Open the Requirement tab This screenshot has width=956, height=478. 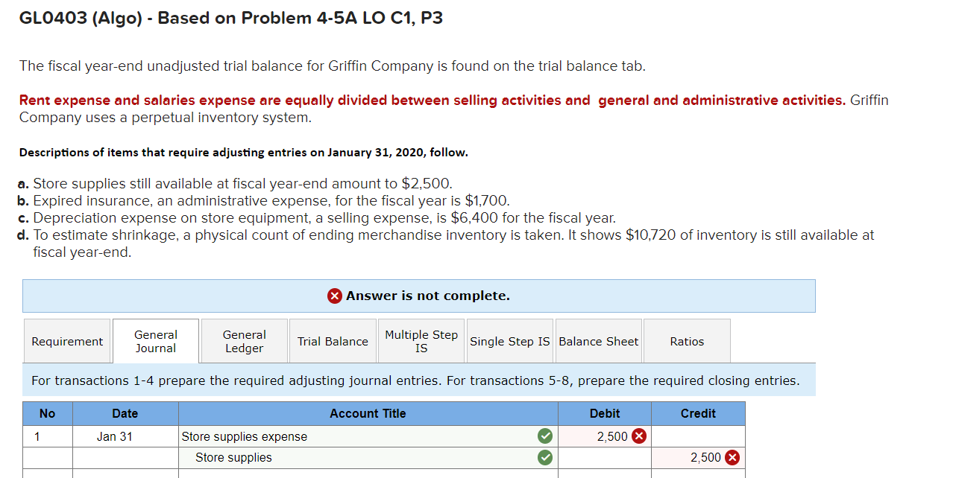coord(67,340)
